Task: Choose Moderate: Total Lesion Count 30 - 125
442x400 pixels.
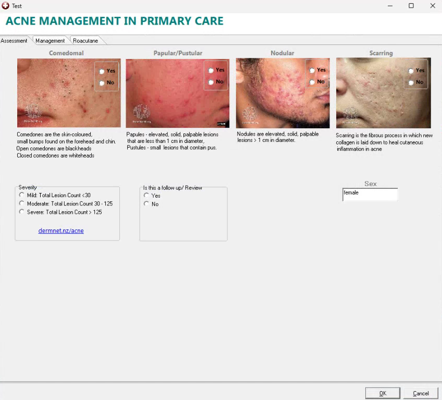Action: coord(22,203)
